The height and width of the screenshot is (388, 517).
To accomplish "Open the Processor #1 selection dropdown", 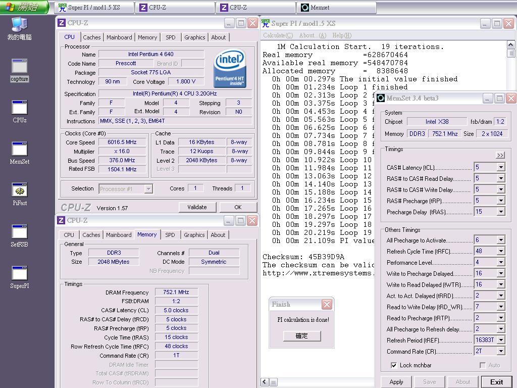I will pos(149,189).
